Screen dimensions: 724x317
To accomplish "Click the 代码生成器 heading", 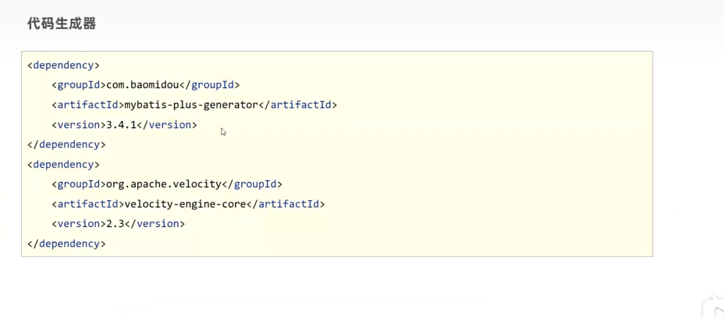I will coord(62,24).
